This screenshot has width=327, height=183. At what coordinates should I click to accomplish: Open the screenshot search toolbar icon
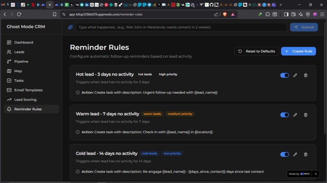275,14
